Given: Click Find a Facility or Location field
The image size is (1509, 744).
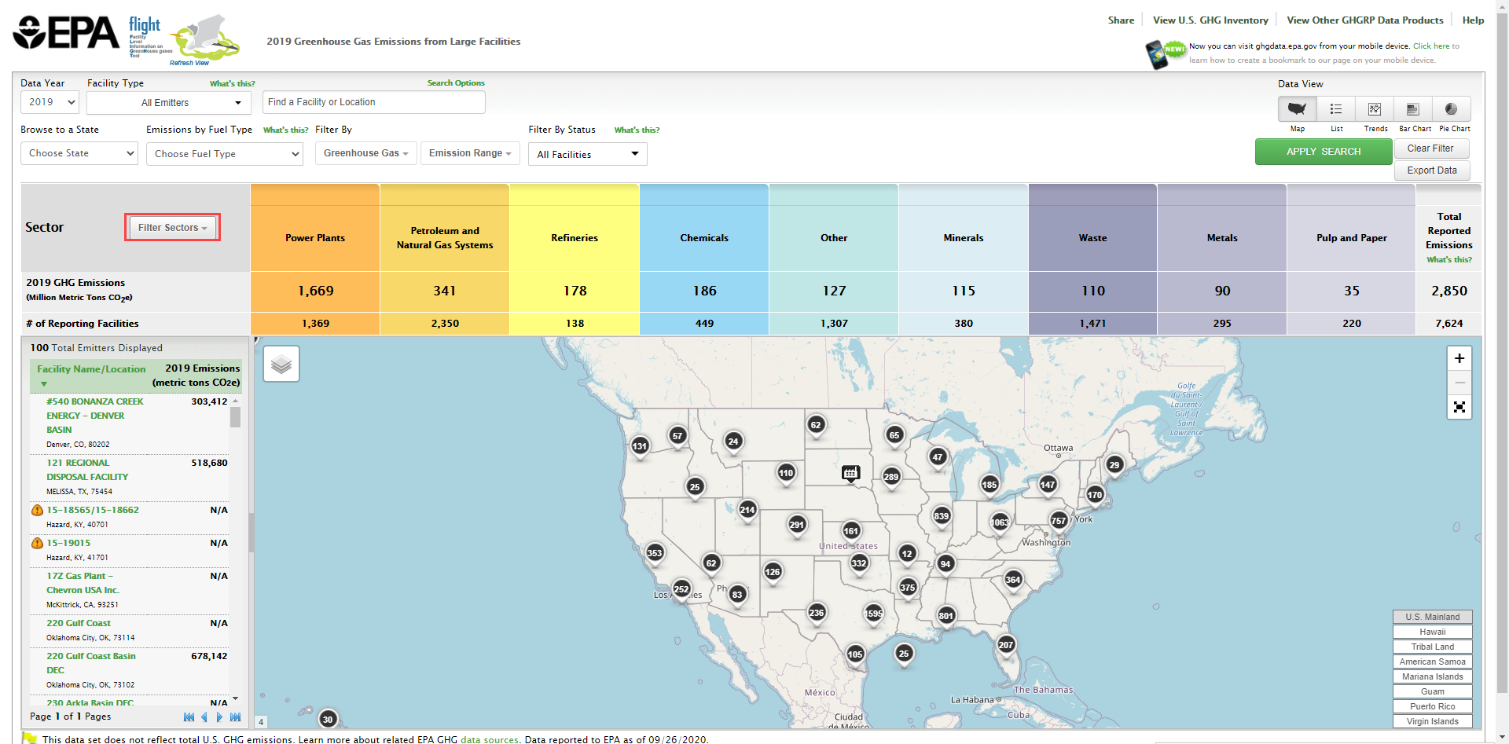Looking at the screenshot, I should coord(373,102).
